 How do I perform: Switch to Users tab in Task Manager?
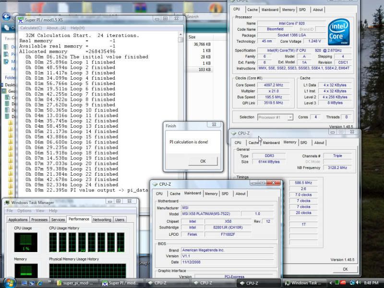(x=120, y=220)
